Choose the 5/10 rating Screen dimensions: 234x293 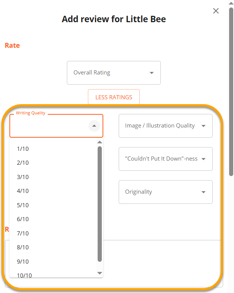point(23,205)
